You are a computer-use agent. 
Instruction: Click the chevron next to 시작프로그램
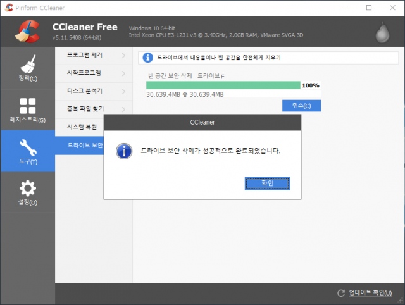pyautogui.click(x=124, y=73)
